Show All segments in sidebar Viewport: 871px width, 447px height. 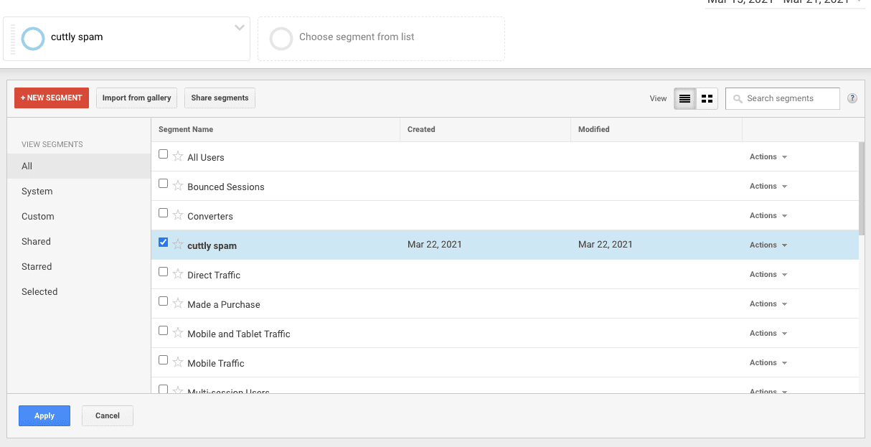[x=79, y=166]
